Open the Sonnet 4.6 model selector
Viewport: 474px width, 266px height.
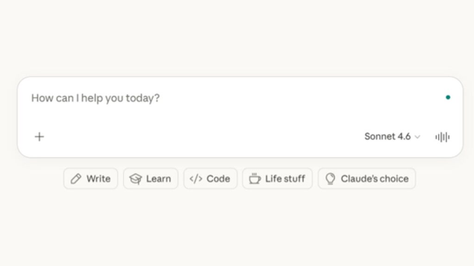388,137
